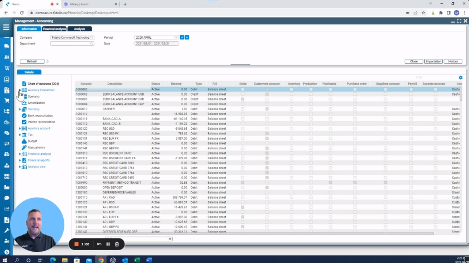Switch to the Financial analysis tab
Screen dimensions: 469x263
pos(54,29)
